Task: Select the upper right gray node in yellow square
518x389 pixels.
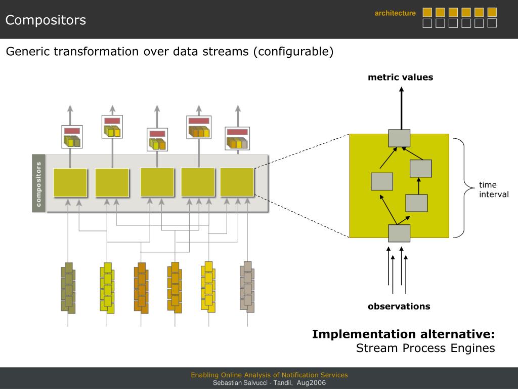Action: tap(421, 168)
